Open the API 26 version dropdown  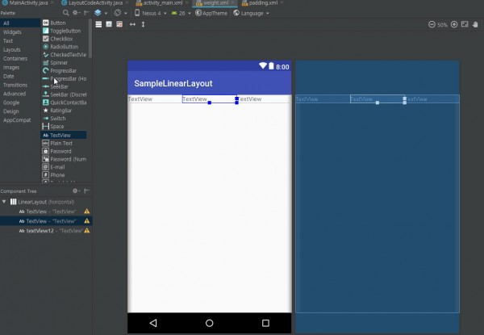tap(181, 13)
